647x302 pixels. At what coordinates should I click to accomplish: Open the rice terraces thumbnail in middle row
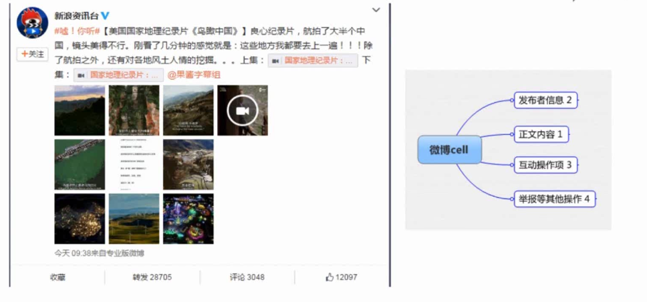pos(188,164)
